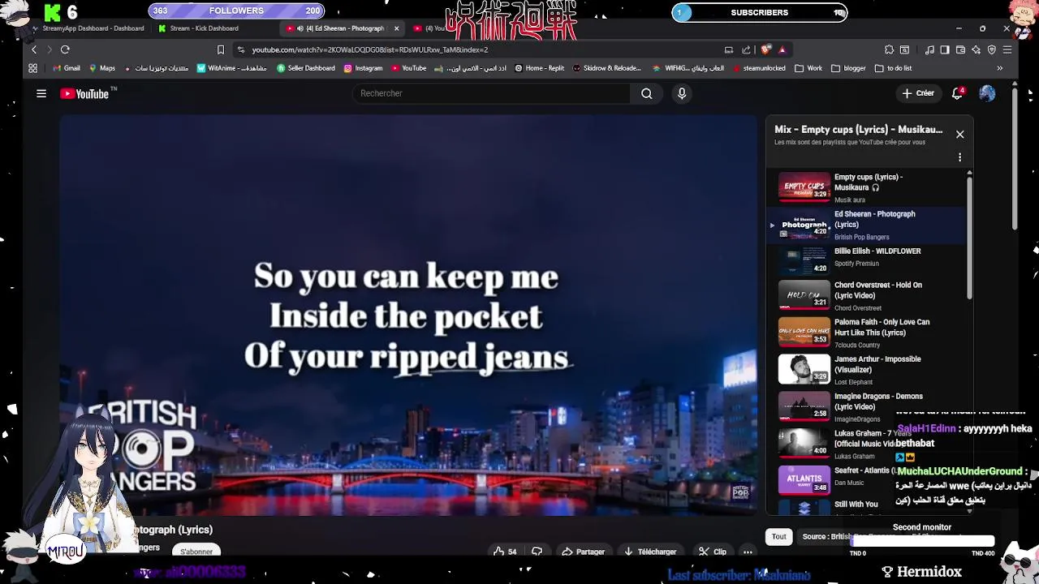Click the Télécharger button

[649, 552]
